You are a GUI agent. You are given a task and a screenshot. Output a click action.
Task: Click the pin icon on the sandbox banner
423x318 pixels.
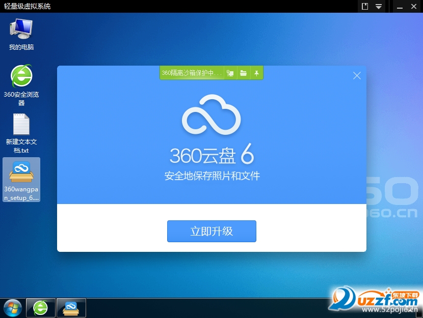click(257, 73)
